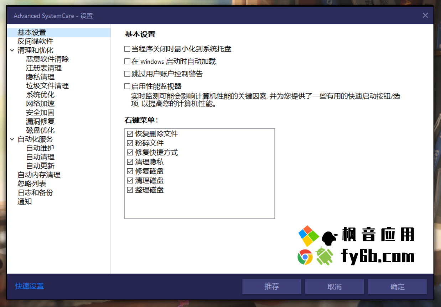Open the 快速设置 link
This screenshot has height=307, width=441.
pos(30,286)
